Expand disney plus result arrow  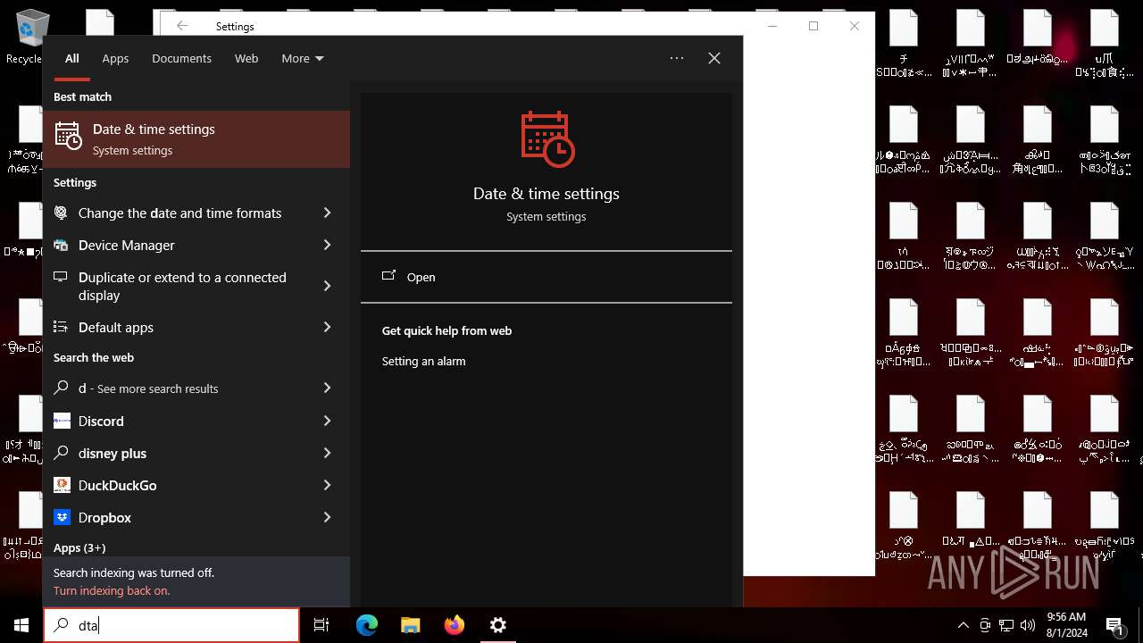[x=328, y=453]
